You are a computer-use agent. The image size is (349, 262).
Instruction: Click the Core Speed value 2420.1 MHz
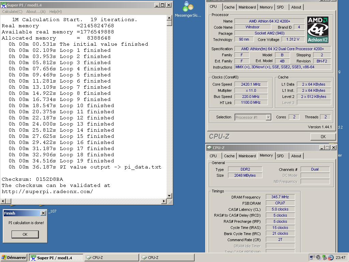coord(251,84)
